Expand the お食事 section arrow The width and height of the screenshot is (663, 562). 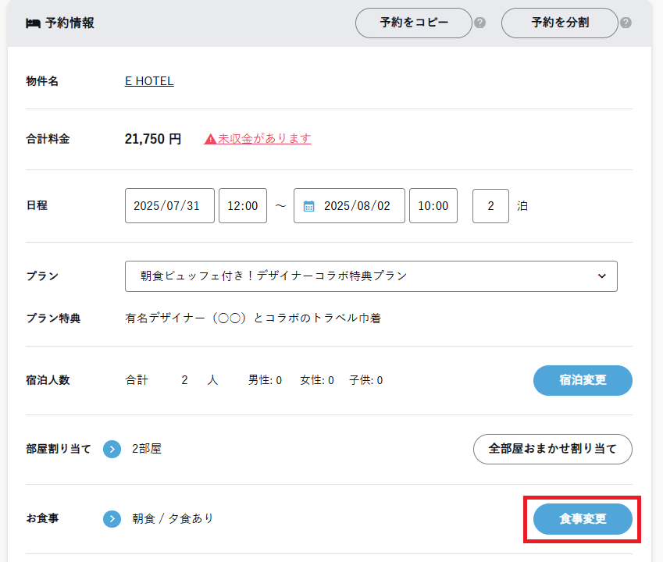(x=112, y=518)
